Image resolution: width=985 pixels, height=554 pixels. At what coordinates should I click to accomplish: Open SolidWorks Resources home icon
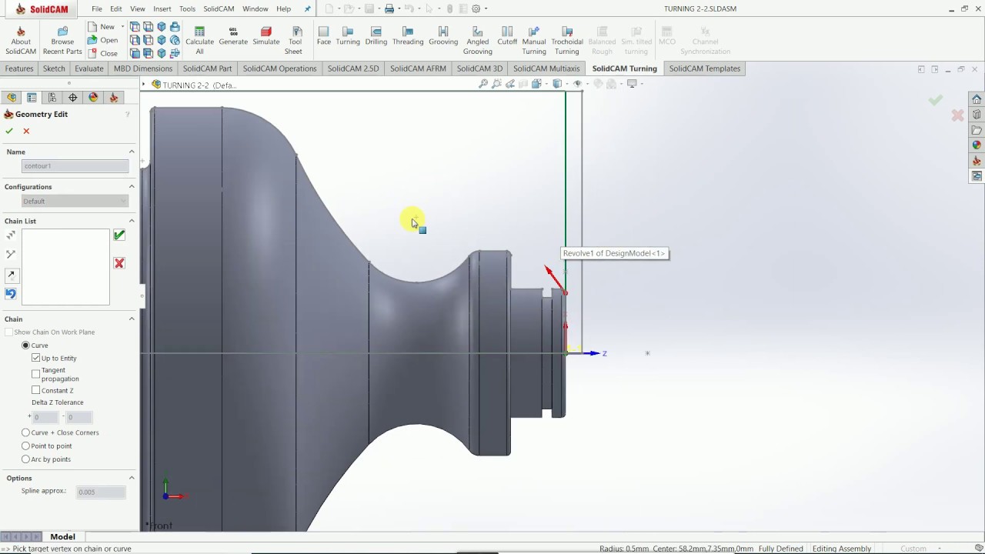point(977,99)
